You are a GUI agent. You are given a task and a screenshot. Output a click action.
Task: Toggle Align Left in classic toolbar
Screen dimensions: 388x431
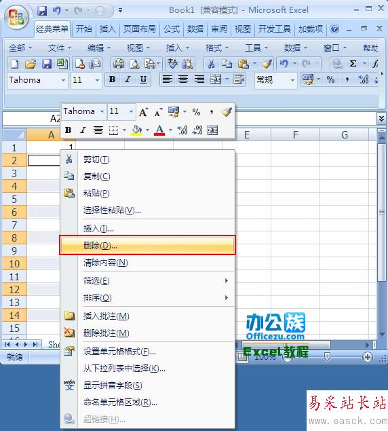tap(167, 79)
